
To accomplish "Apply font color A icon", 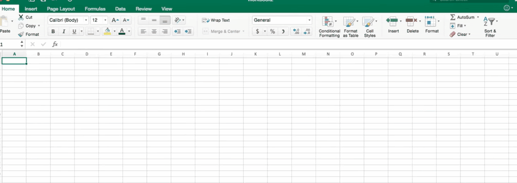I will 122,31.
